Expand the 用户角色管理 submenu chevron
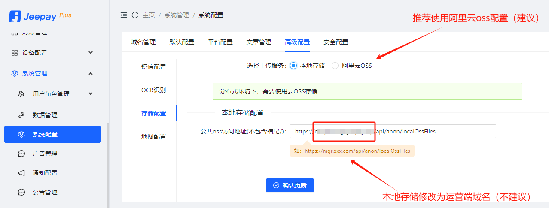This screenshot has width=549, height=208. [x=91, y=94]
